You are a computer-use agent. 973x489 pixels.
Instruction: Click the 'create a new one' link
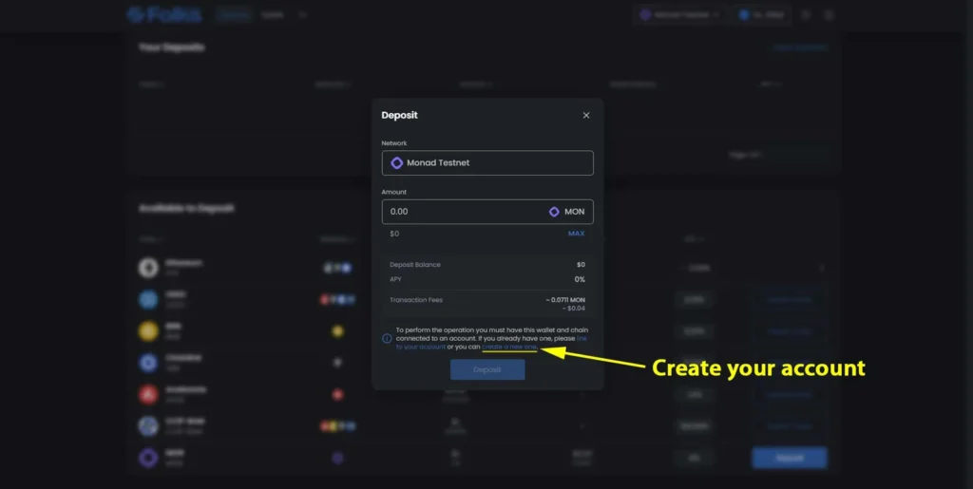(x=509, y=347)
